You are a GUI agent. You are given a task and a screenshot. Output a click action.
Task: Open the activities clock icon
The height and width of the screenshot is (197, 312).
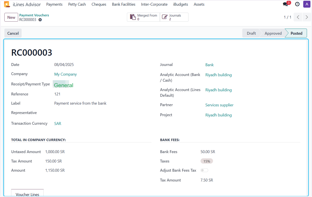(297, 4)
